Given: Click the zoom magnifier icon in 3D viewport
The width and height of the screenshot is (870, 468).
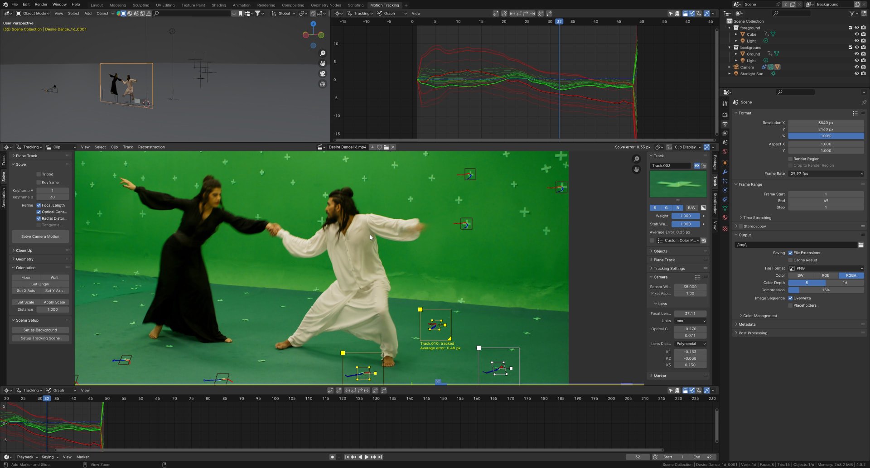Looking at the screenshot, I should 323,53.
